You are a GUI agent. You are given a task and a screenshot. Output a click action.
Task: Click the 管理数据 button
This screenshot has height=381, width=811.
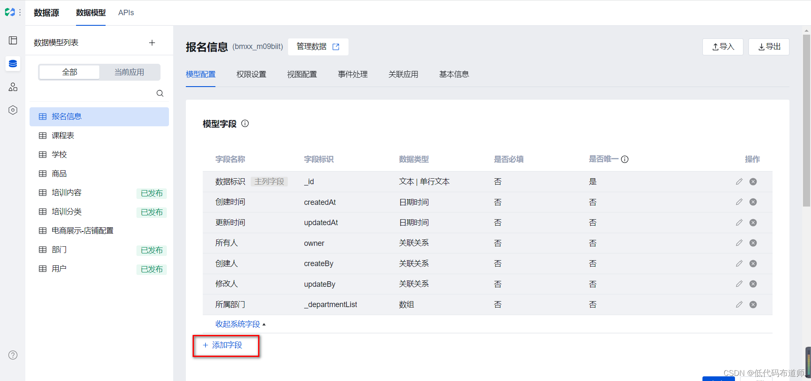(318, 47)
